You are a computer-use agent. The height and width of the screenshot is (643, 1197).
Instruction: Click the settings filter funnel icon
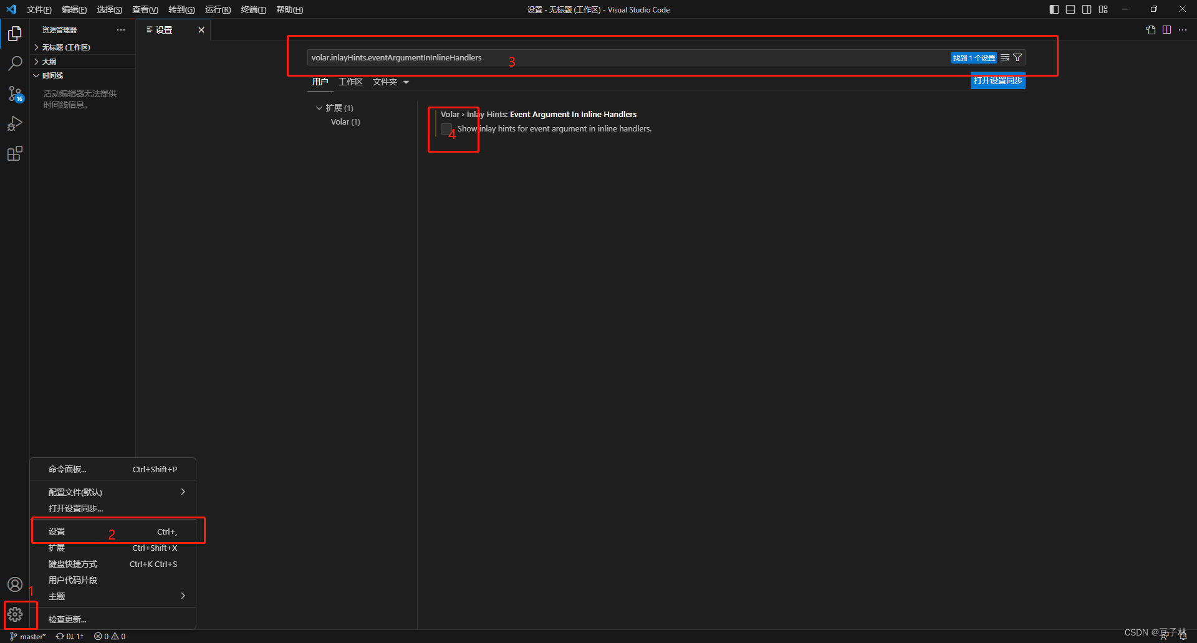coord(1017,57)
